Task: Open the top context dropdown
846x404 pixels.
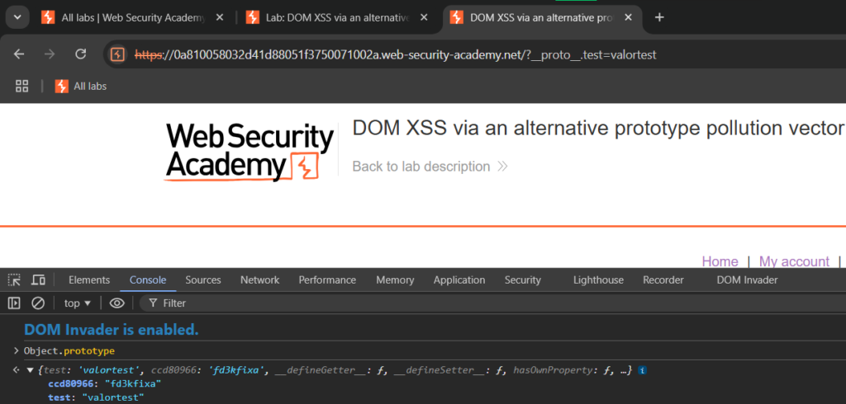Action: pos(78,303)
